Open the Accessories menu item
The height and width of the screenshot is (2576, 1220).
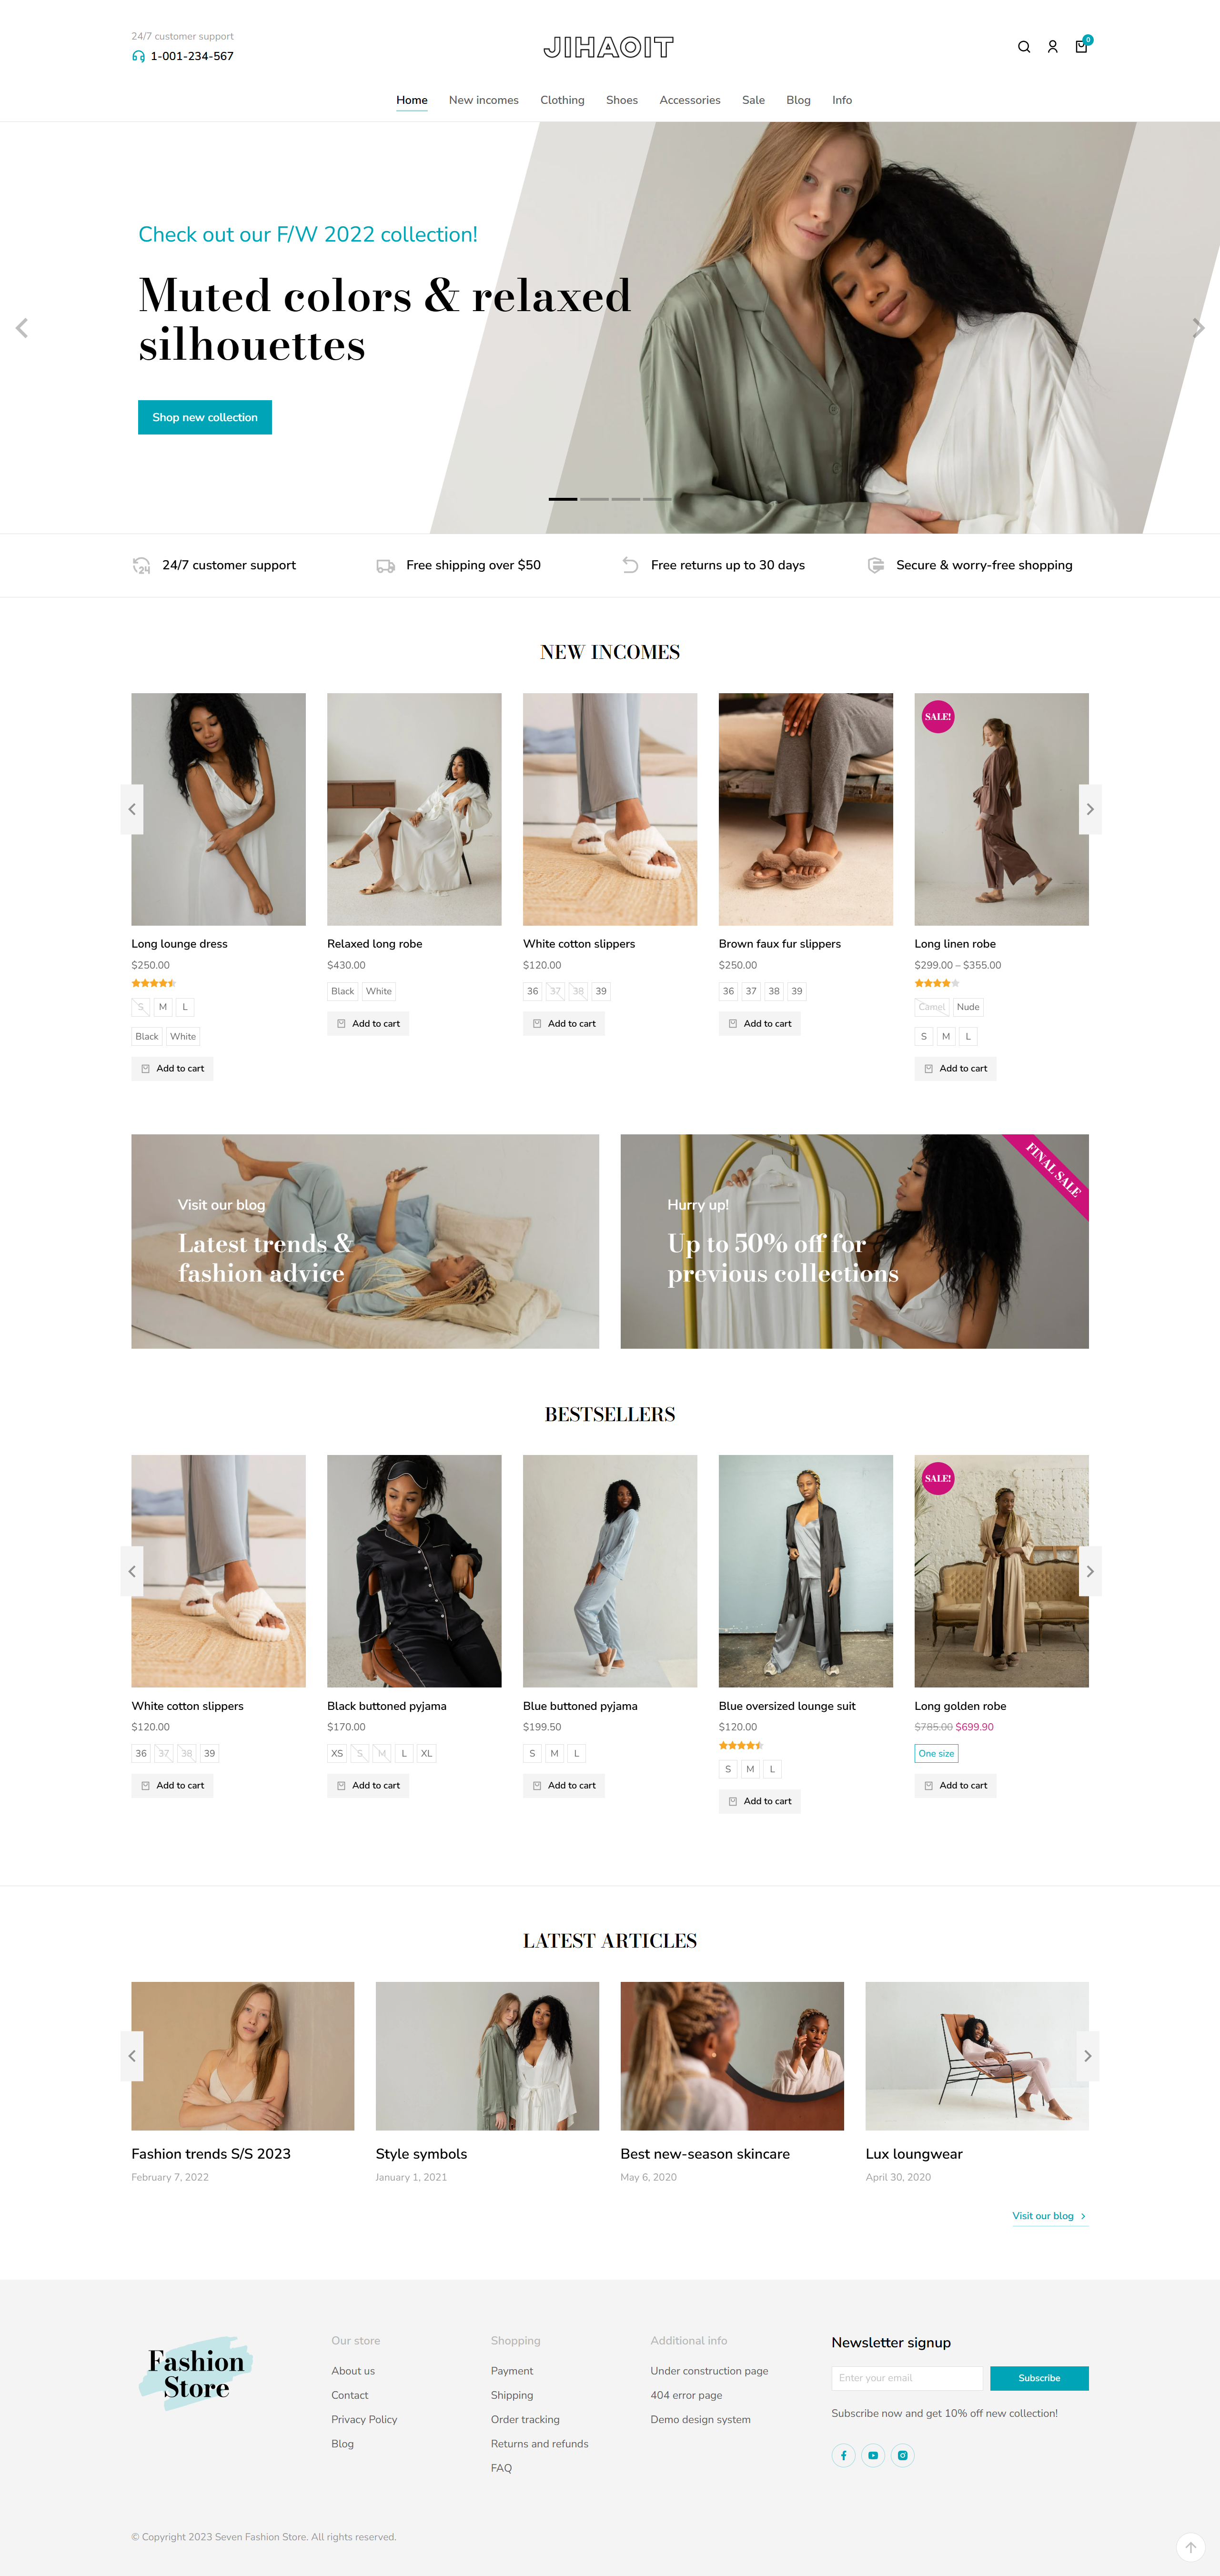click(x=690, y=100)
